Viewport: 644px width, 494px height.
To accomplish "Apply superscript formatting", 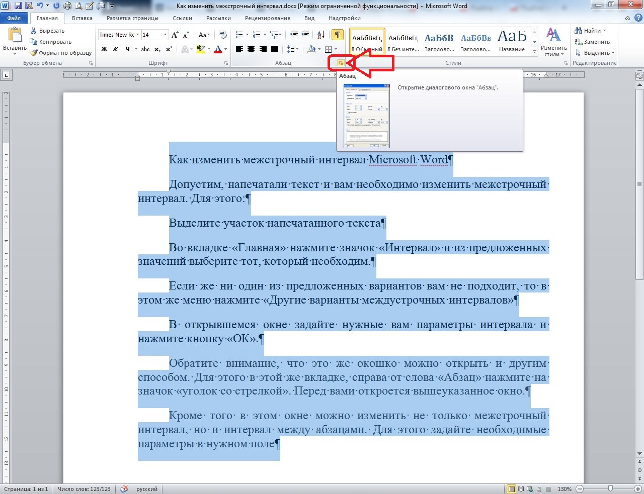I will coord(169,49).
